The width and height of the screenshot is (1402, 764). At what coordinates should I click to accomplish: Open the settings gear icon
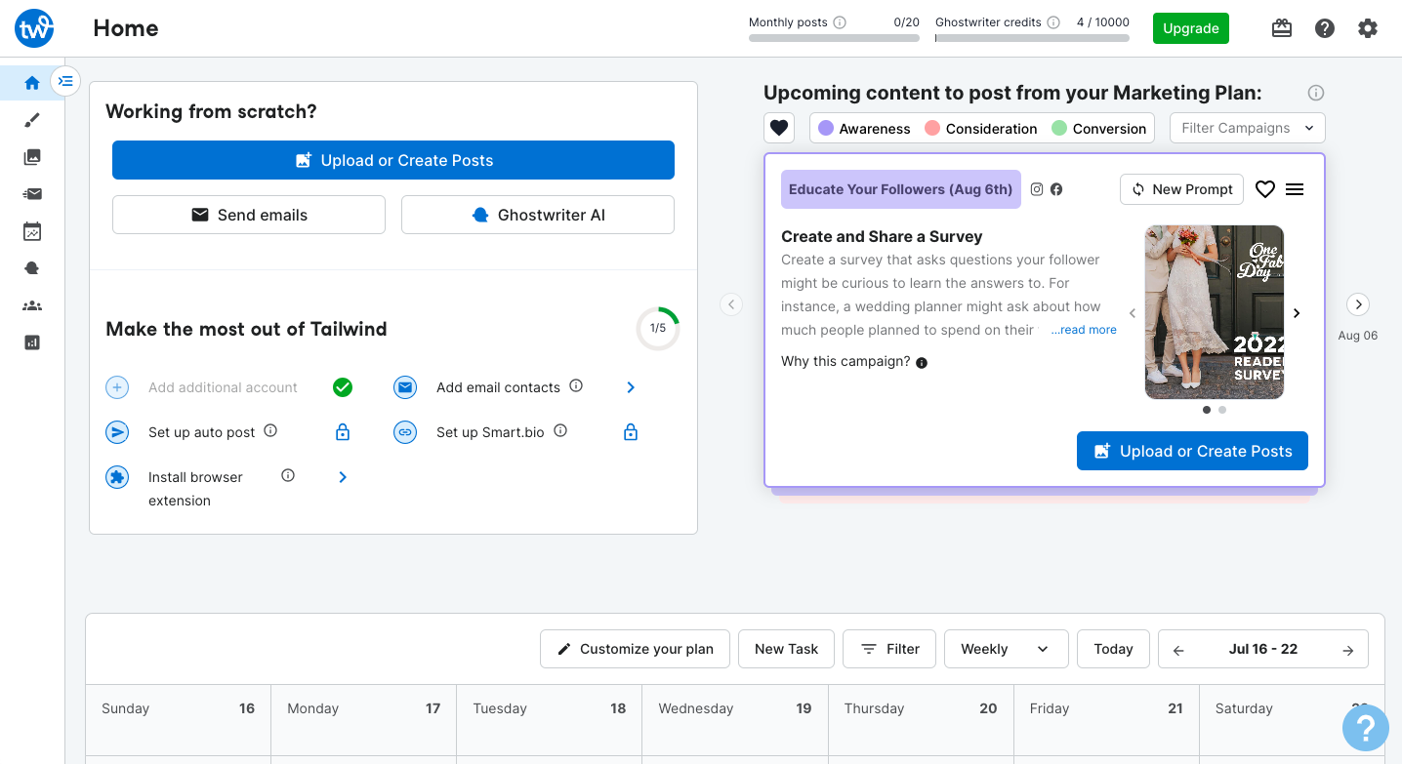pyautogui.click(x=1368, y=28)
